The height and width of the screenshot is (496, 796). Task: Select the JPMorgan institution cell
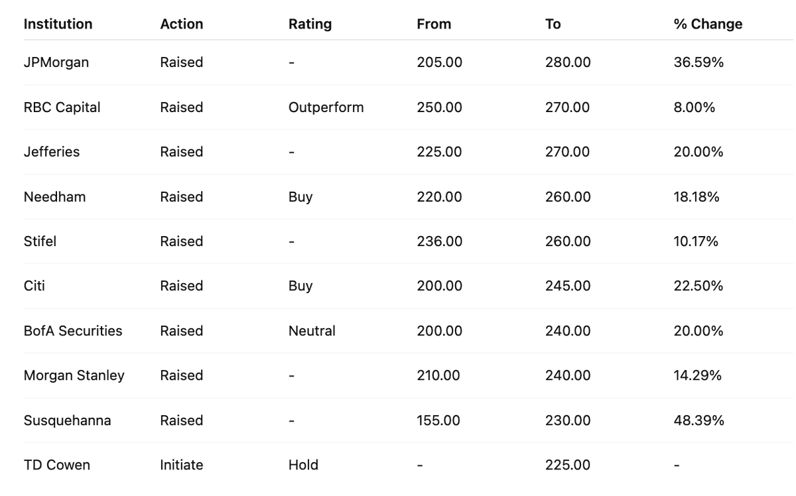pos(56,62)
